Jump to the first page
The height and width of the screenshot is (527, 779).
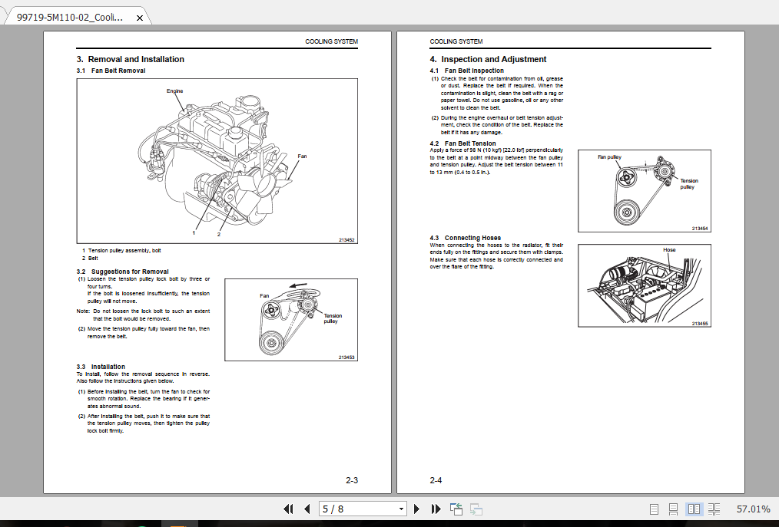(287, 509)
